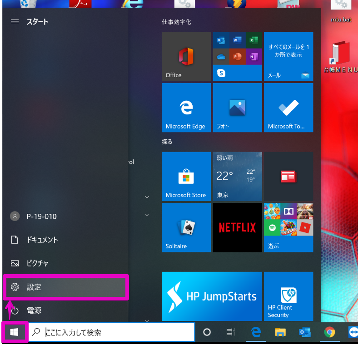Select the mtu.bat desktop file
358x345 pixels.
point(341,11)
